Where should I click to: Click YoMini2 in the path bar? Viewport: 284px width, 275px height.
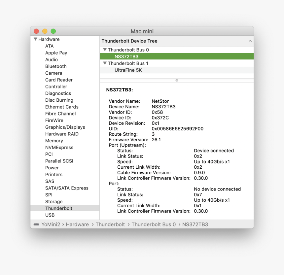pos(51,224)
